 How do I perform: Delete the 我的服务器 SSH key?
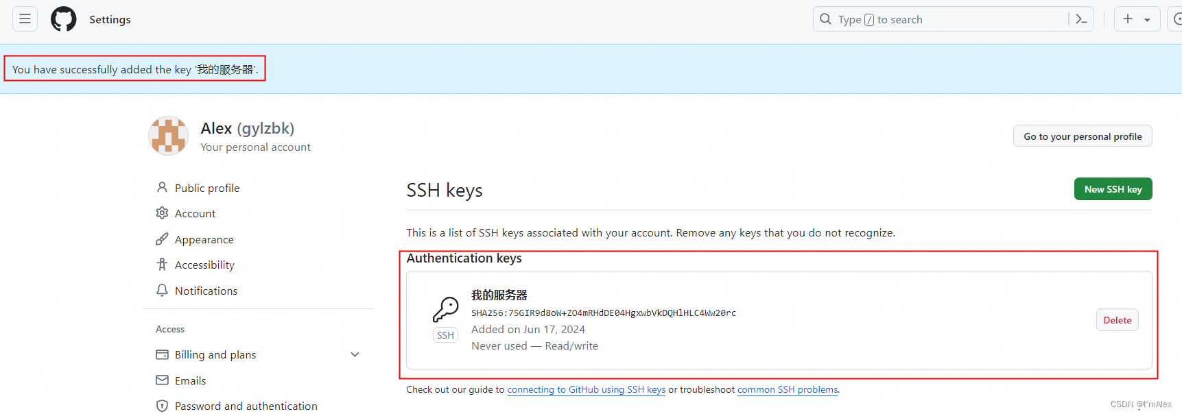(x=1117, y=320)
